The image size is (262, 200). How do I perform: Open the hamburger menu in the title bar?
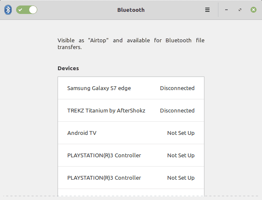[207, 10]
